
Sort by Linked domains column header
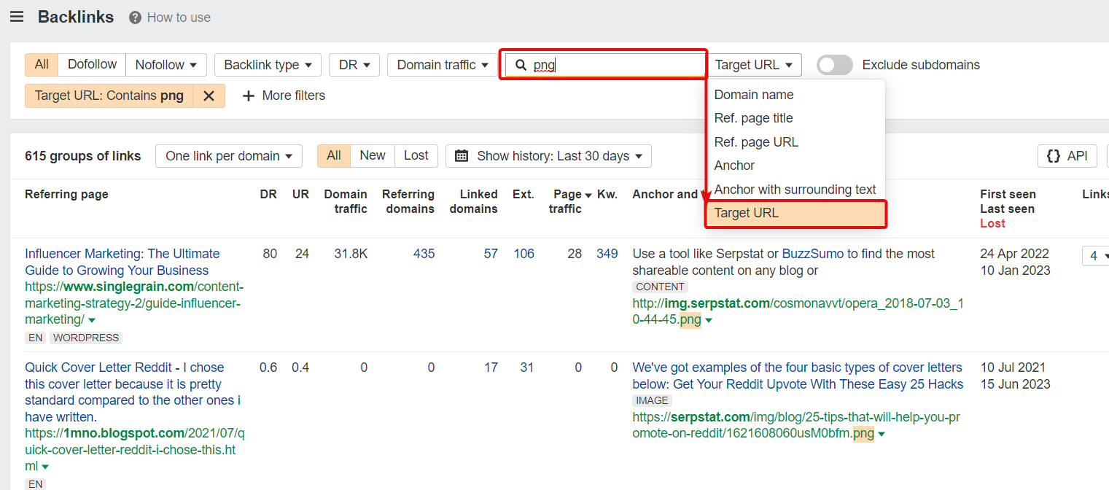pos(474,201)
